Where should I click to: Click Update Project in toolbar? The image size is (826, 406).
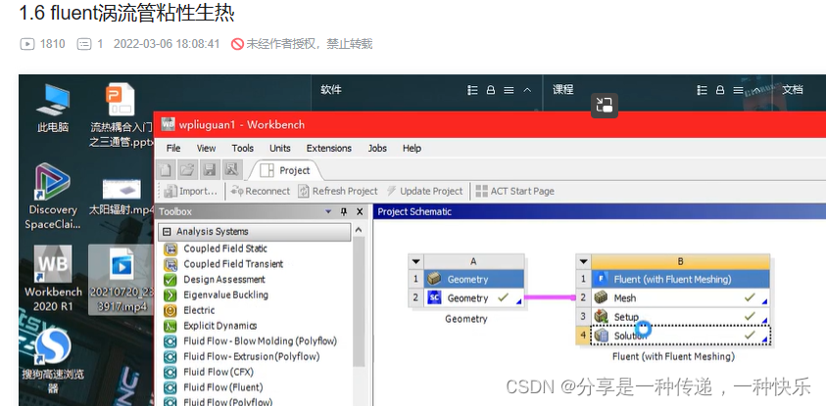click(x=424, y=191)
